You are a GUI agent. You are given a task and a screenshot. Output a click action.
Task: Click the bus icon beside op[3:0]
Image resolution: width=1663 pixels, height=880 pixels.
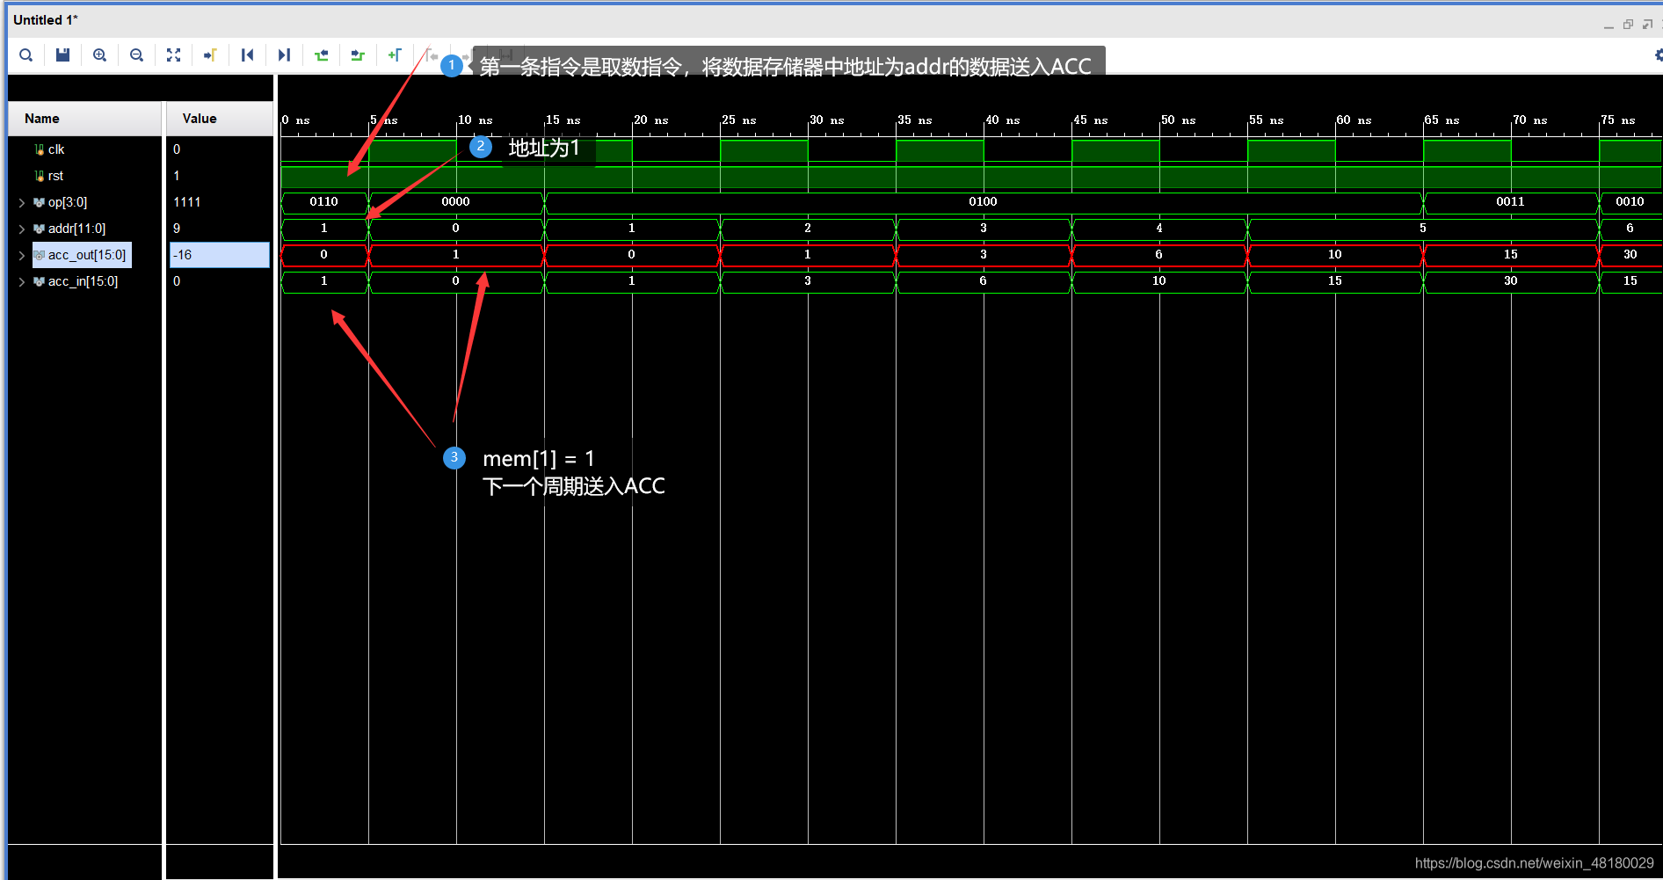[x=39, y=202]
